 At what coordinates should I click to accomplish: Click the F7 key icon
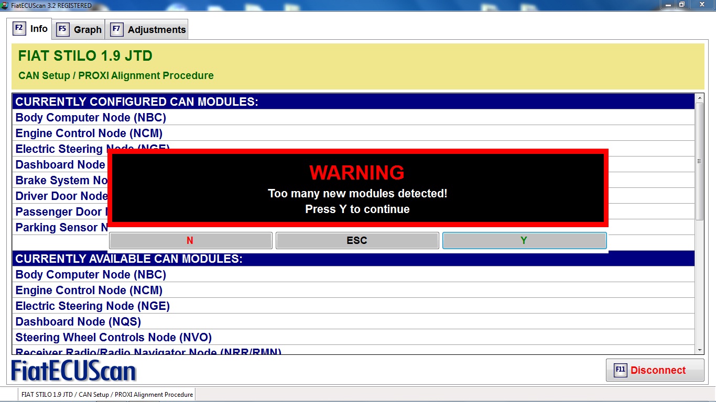click(x=116, y=29)
